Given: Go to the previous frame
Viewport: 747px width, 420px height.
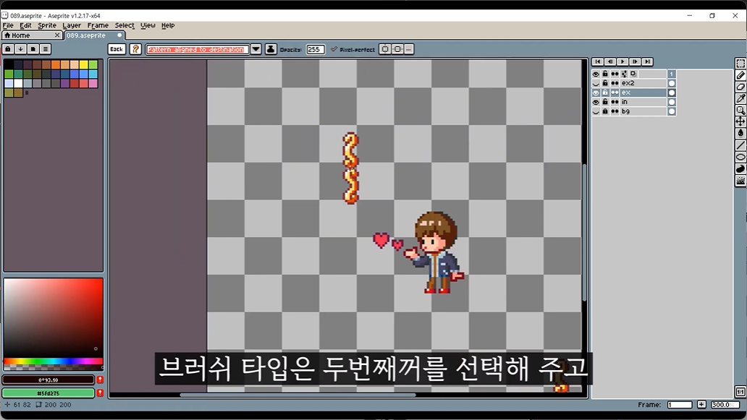Looking at the screenshot, I should (x=609, y=62).
